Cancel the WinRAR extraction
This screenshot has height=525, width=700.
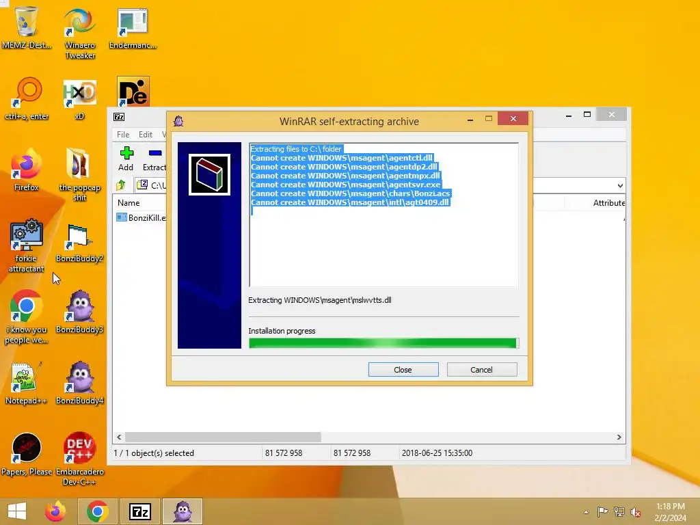(482, 370)
